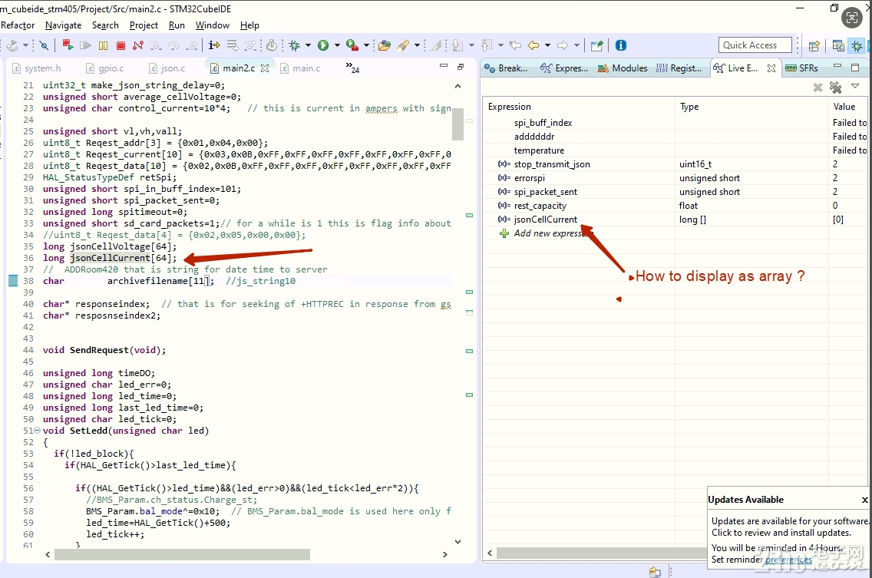Screen dimensions: 872x578
Task: Click editor vertical scrollbar thumb
Action: tap(457, 124)
